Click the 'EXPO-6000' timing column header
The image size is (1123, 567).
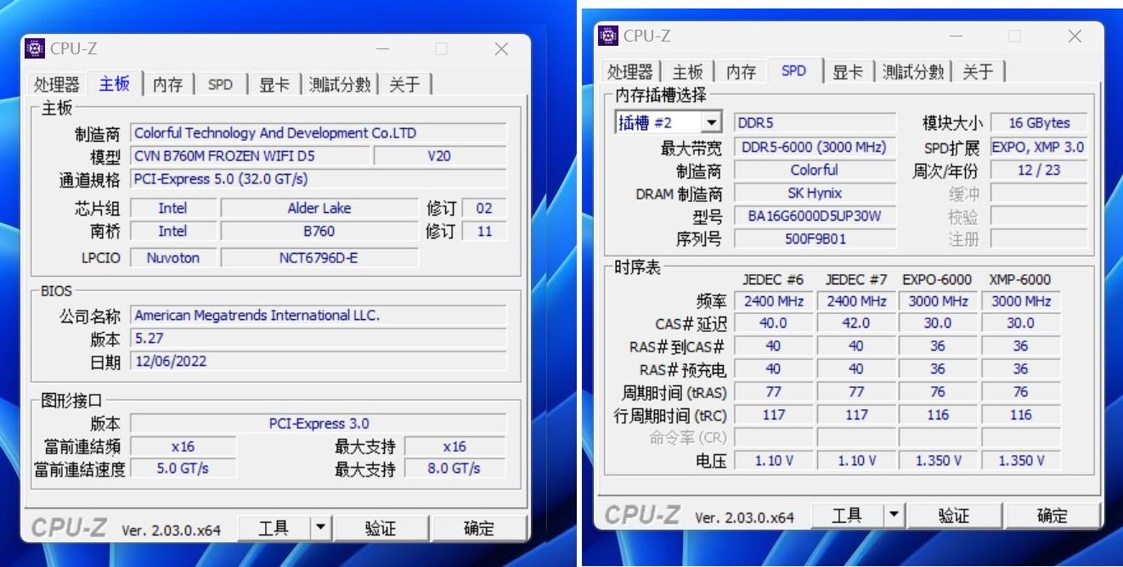pos(937,279)
